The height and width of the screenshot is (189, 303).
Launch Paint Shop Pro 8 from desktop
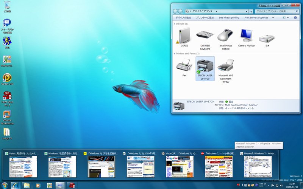click(7, 99)
